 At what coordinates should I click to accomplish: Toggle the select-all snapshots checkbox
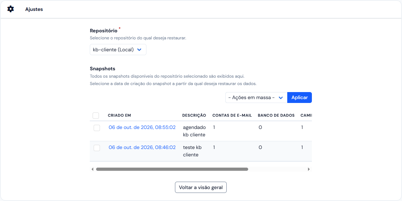coord(96,116)
